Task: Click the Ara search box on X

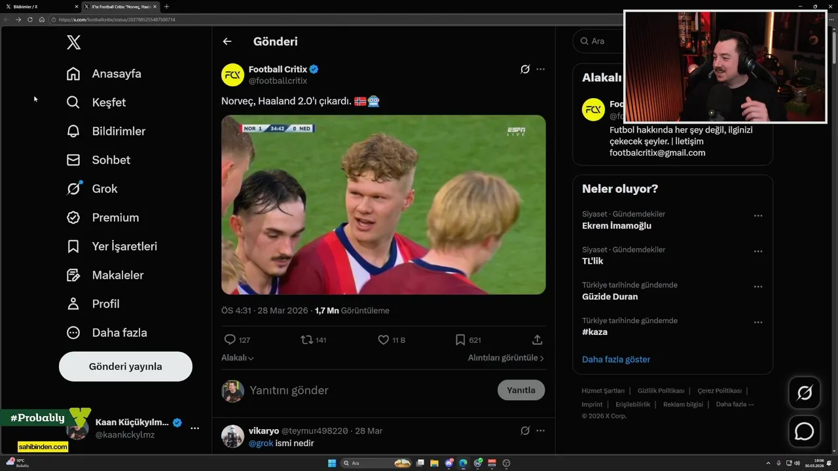Action: (x=599, y=41)
